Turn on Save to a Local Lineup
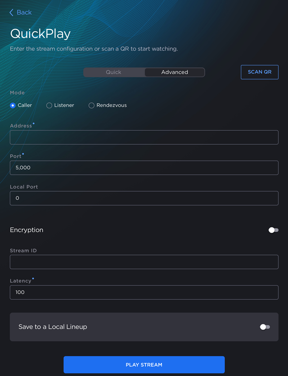288x376 pixels. coord(265,327)
